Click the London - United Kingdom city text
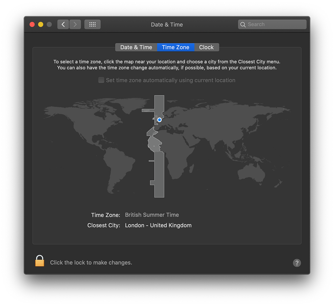 pos(158,225)
